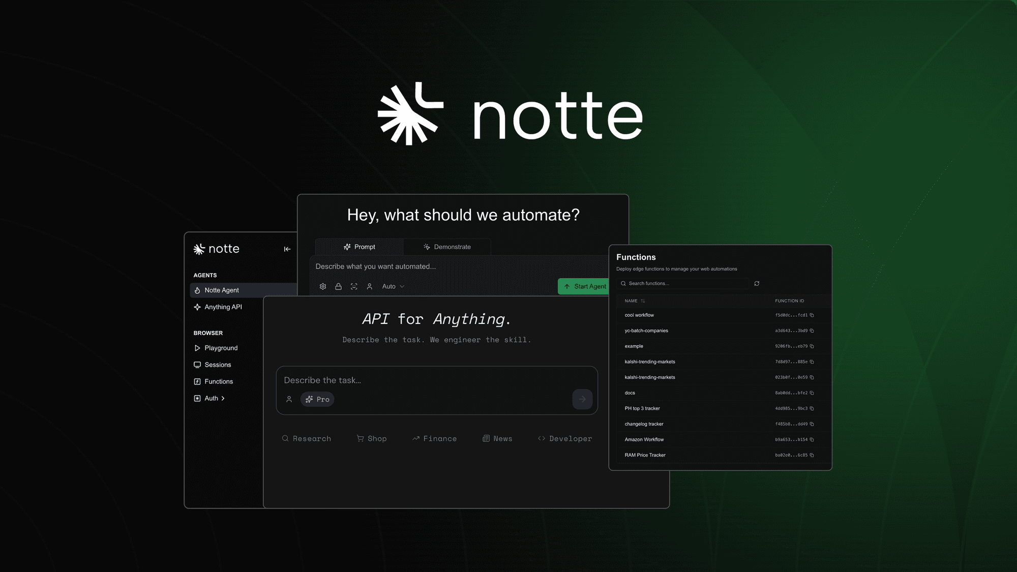Copy function ID 023b0f...0e59

click(x=812, y=377)
